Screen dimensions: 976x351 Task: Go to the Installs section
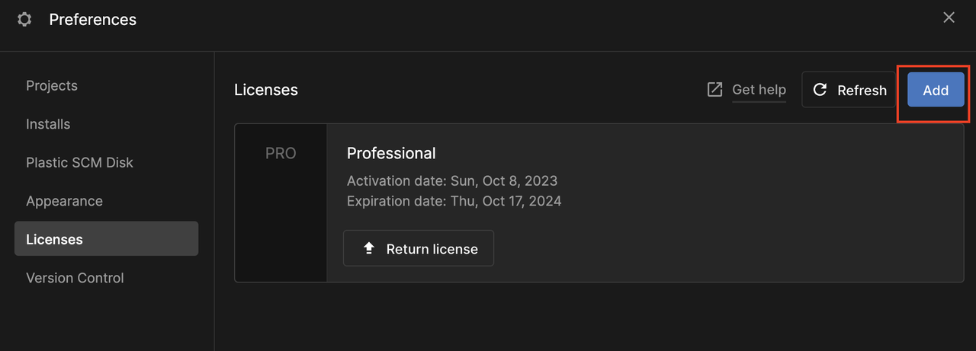pyautogui.click(x=48, y=124)
